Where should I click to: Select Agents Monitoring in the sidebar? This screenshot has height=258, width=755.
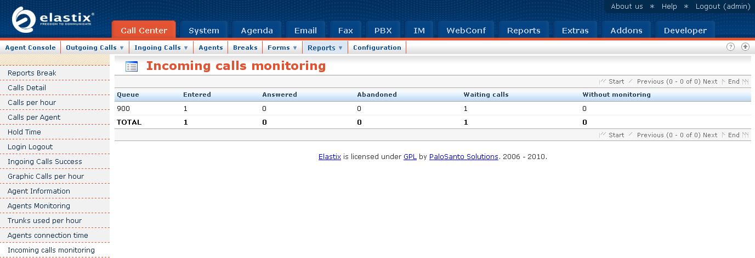[39, 206]
